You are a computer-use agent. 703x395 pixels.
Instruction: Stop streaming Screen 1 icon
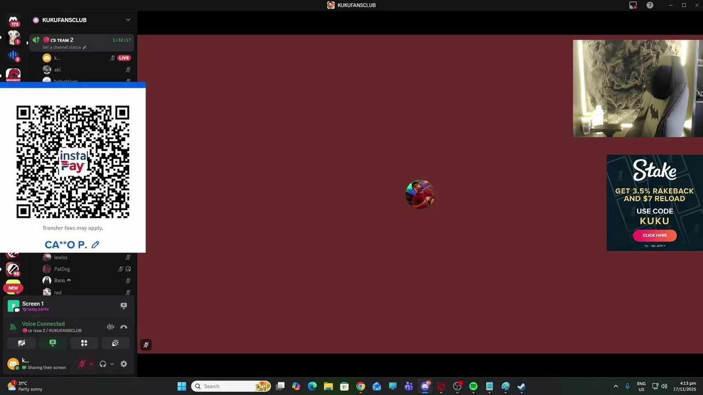point(124,306)
